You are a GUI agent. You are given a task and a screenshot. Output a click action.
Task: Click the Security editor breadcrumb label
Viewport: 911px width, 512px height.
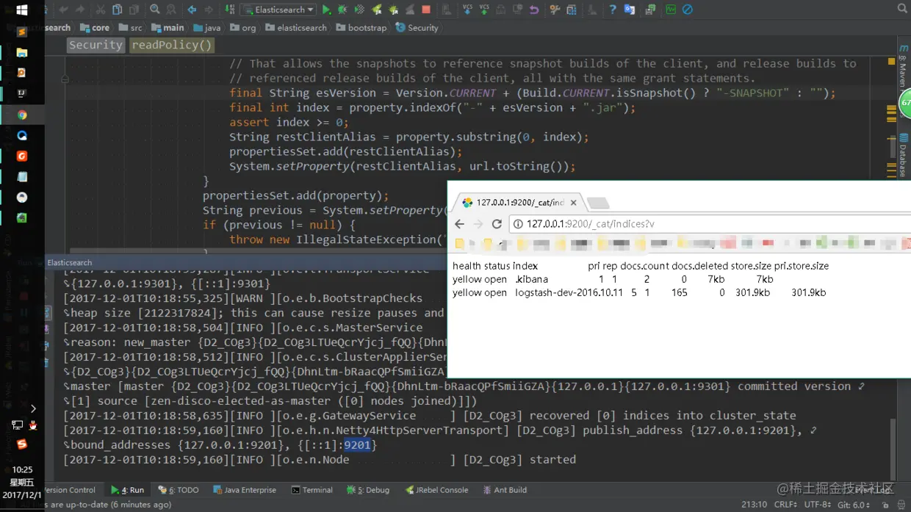(96, 45)
